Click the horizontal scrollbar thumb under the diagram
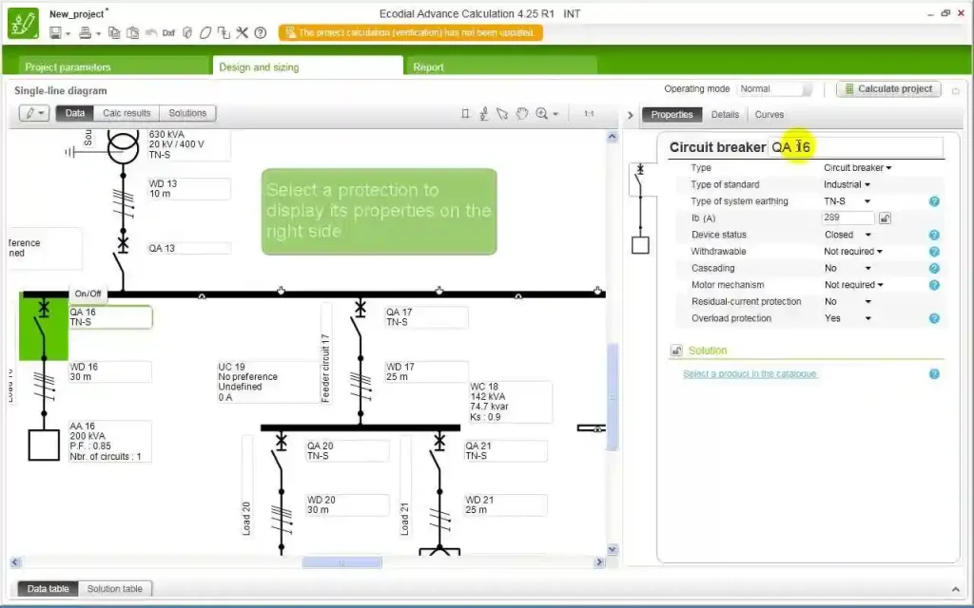Image resolution: width=974 pixels, height=608 pixels. pos(341,562)
